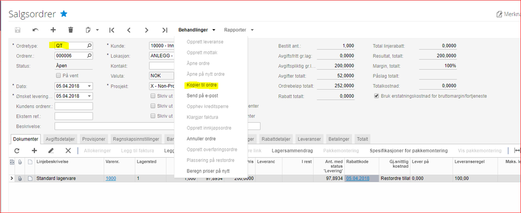Click search magnifier in Ordrenr. field
Image resolution: width=521 pixels, height=213 pixels.
tap(89, 55)
